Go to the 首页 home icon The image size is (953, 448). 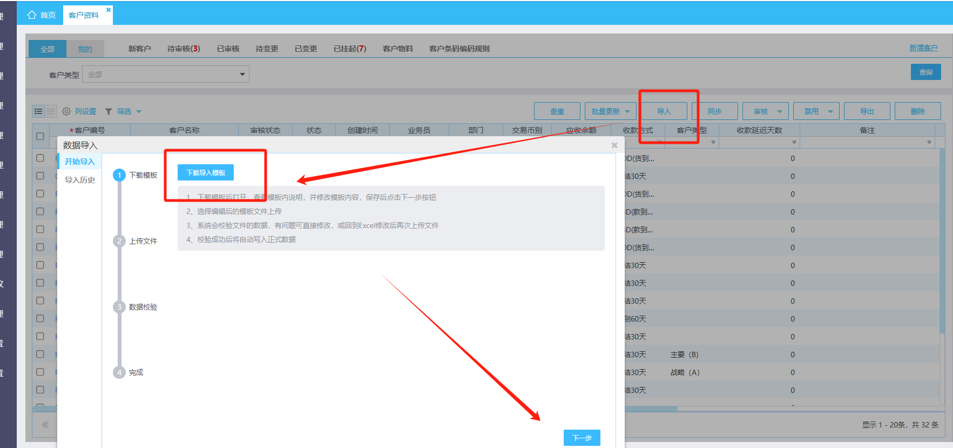[x=32, y=15]
